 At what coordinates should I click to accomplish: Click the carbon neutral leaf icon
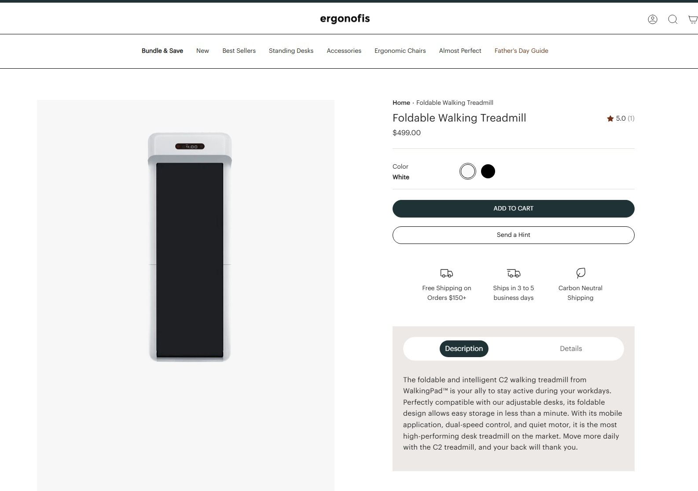580,273
